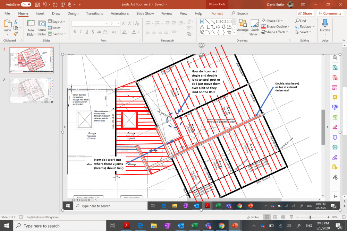The height and width of the screenshot is (231, 347).
Task: Open the font size dropdown
Action: (x=119, y=24)
